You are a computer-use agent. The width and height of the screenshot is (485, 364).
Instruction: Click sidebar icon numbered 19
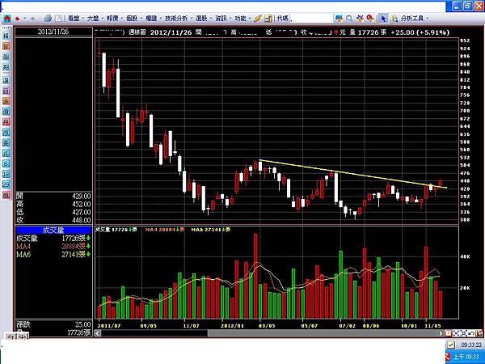[x=6, y=174]
